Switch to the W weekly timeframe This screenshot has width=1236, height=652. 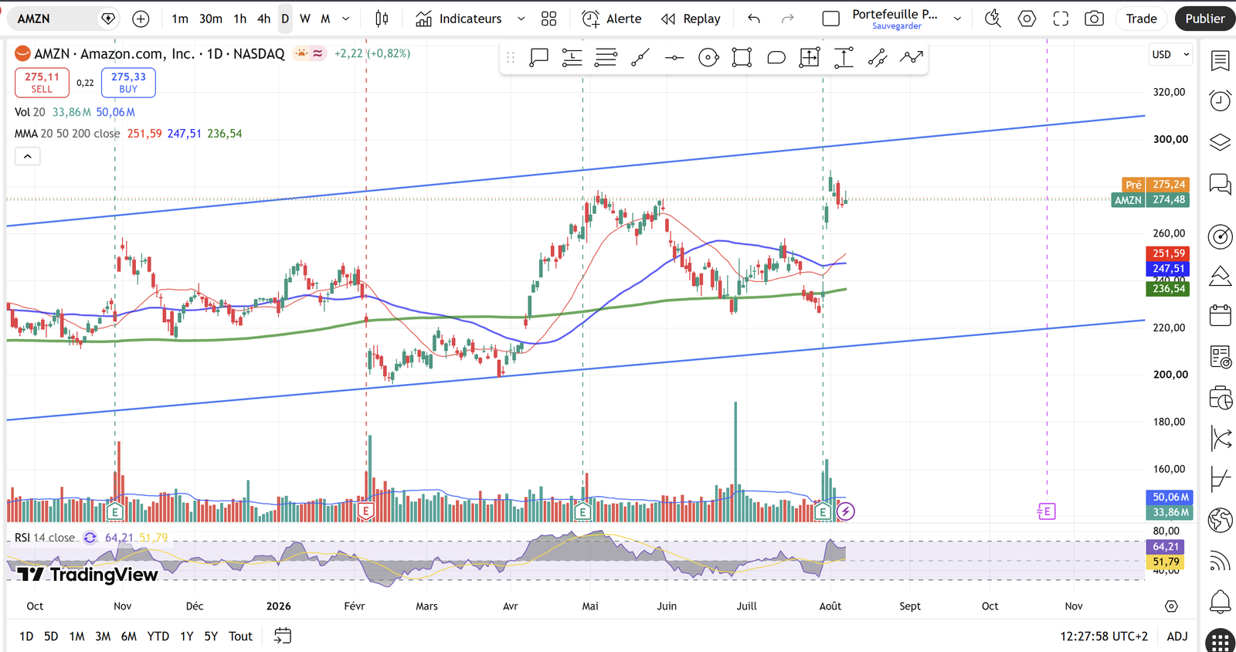[x=305, y=19]
